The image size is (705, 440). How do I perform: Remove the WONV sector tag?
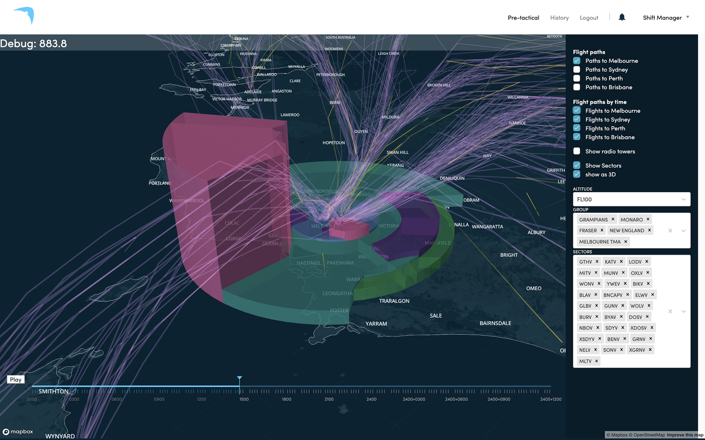(x=599, y=283)
